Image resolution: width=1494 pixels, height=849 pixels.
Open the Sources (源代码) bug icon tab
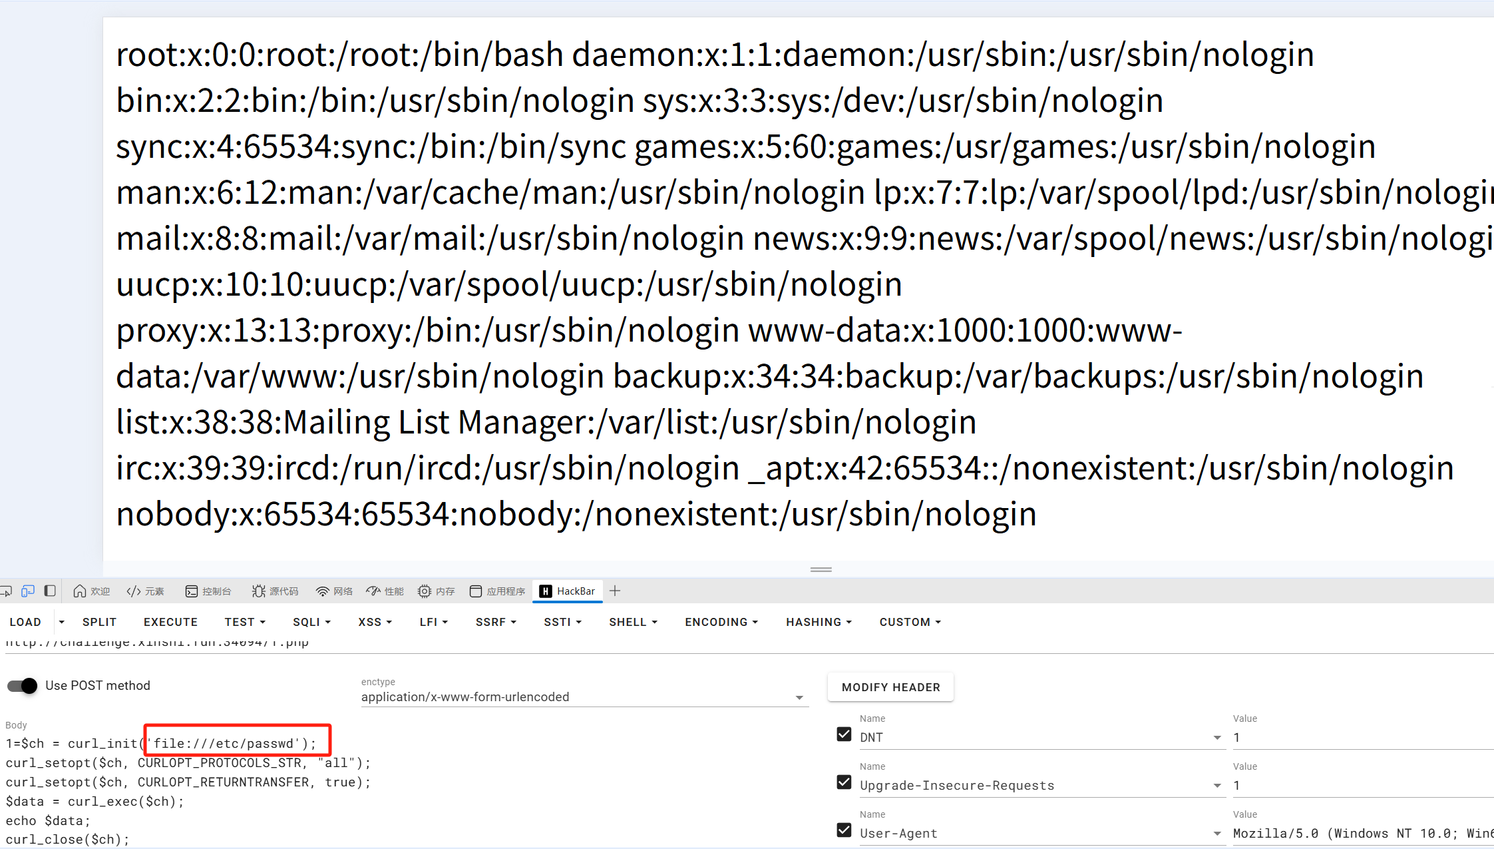[x=275, y=591]
